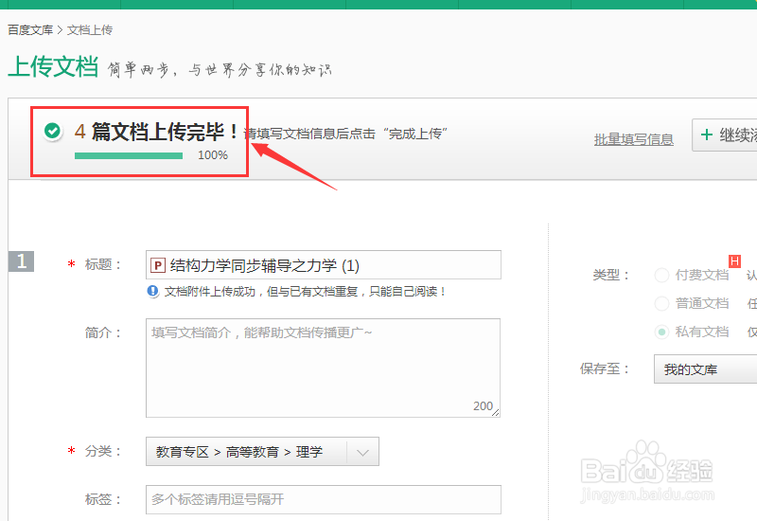
Task: Click the resize handle of the 简介 textarea
Action: 495,412
